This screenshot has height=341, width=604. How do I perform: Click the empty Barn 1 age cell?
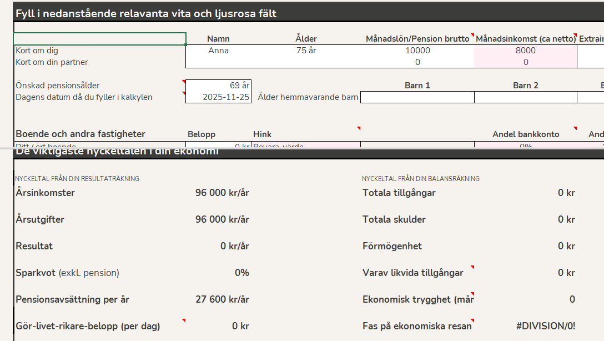point(417,97)
